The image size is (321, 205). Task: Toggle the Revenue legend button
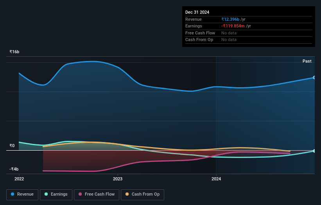22,194
